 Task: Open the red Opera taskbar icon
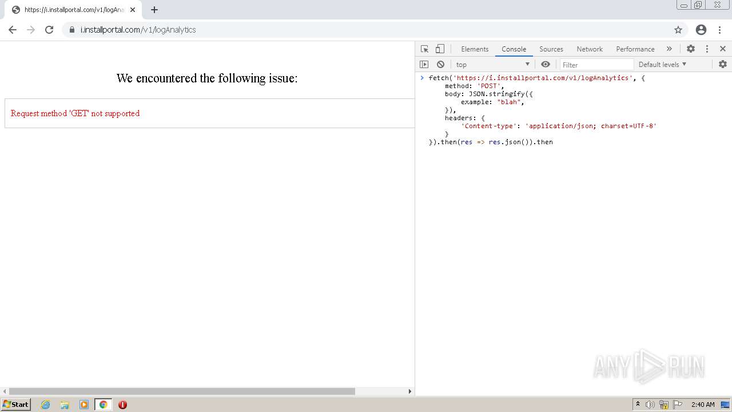(122, 405)
